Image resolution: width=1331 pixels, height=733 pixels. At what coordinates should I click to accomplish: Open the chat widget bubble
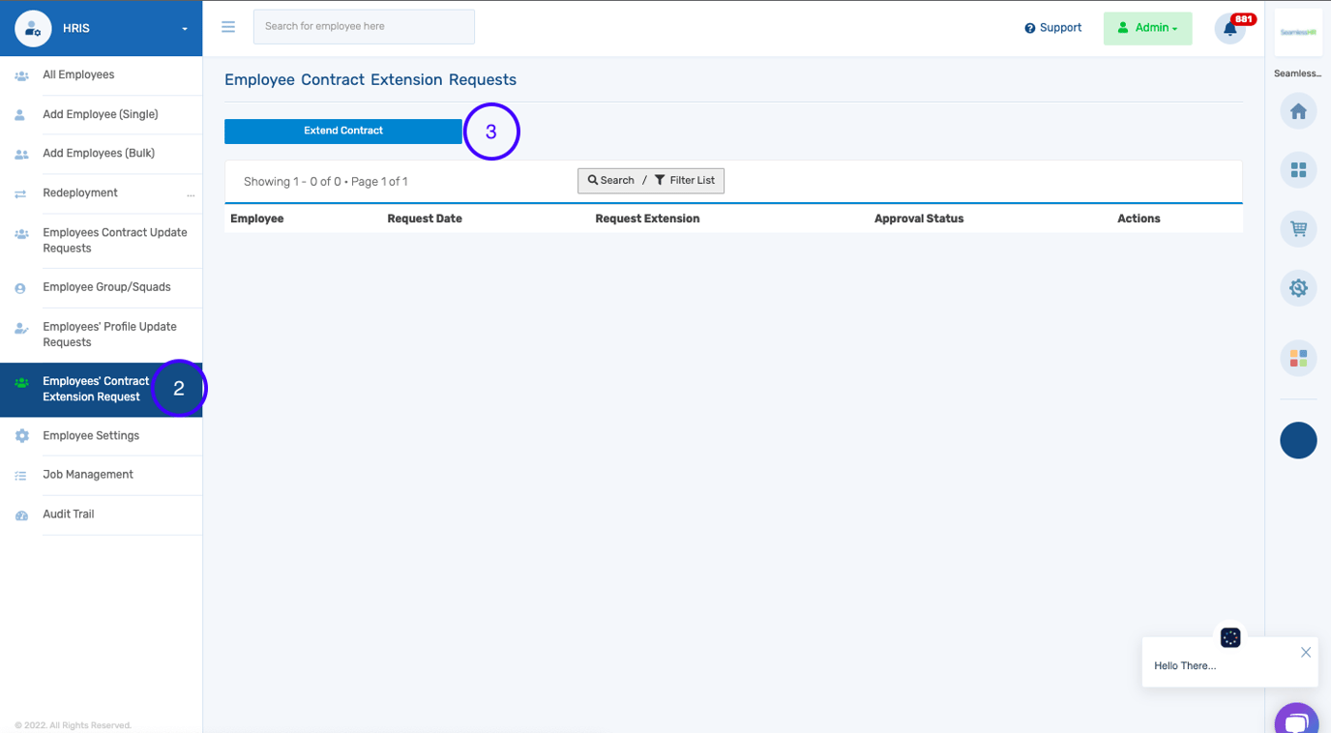click(1296, 720)
